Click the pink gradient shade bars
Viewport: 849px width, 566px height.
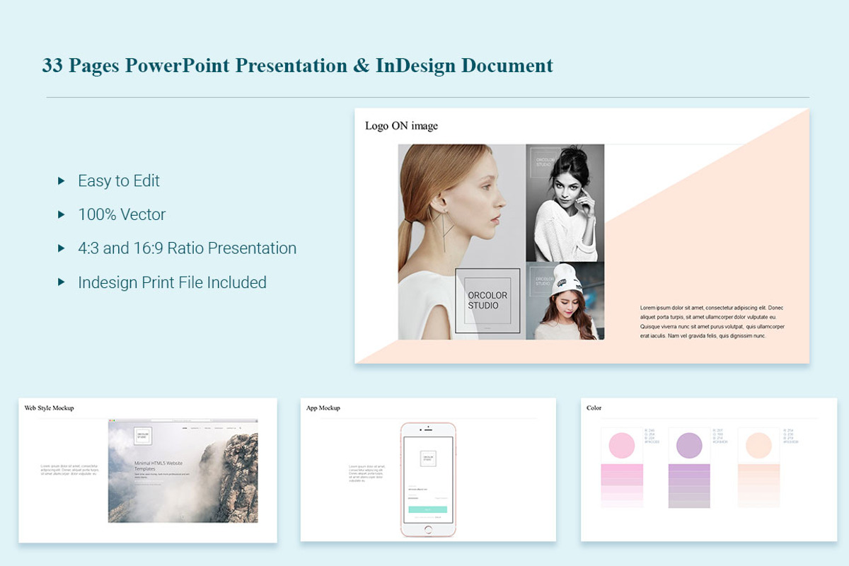622,485
